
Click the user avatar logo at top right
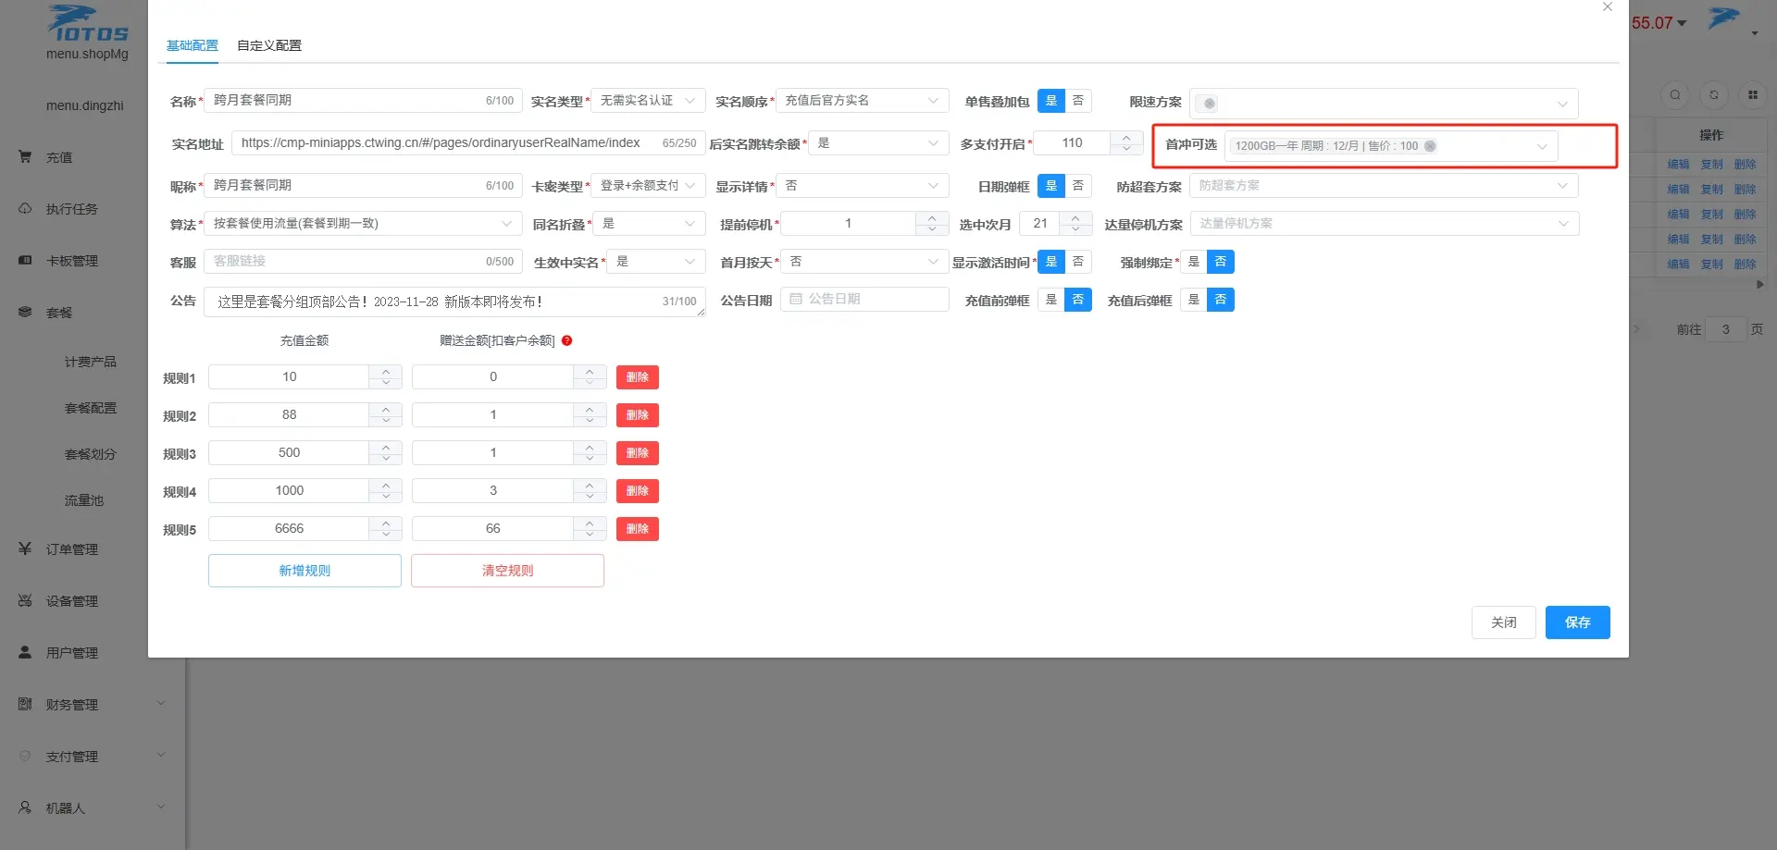point(1725,18)
